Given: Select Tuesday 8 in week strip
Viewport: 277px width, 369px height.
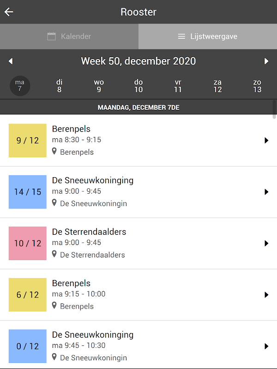Looking at the screenshot, I should pyautogui.click(x=59, y=86).
